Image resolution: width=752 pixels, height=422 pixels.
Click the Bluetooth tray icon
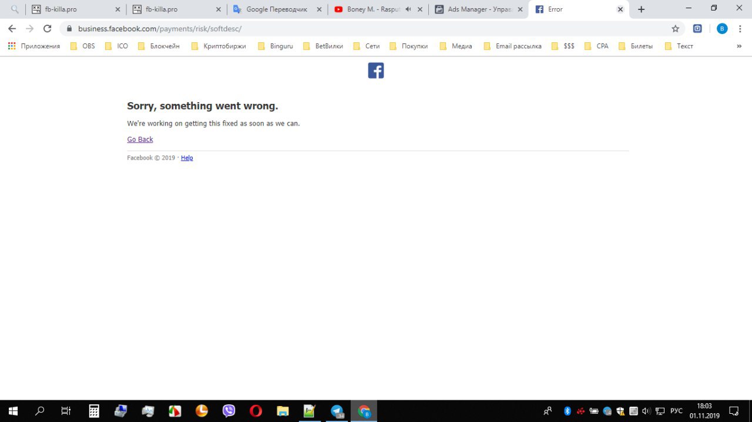[x=568, y=411]
